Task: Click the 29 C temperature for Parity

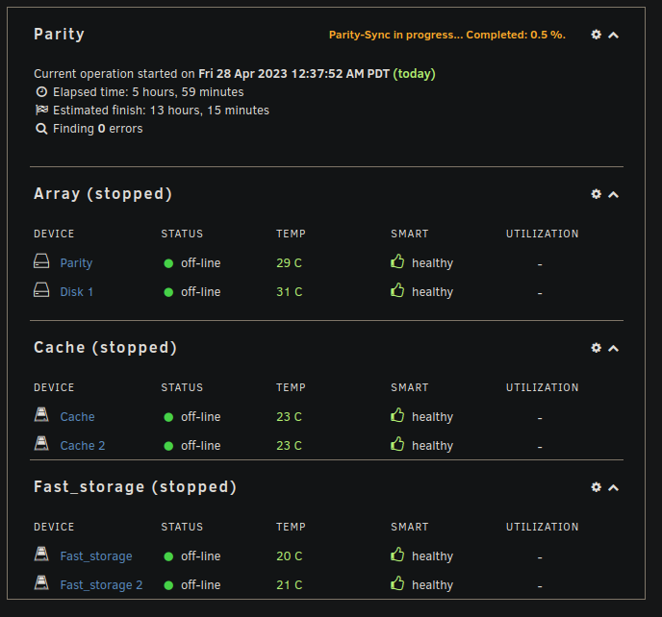Action: [x=290, y=263]
